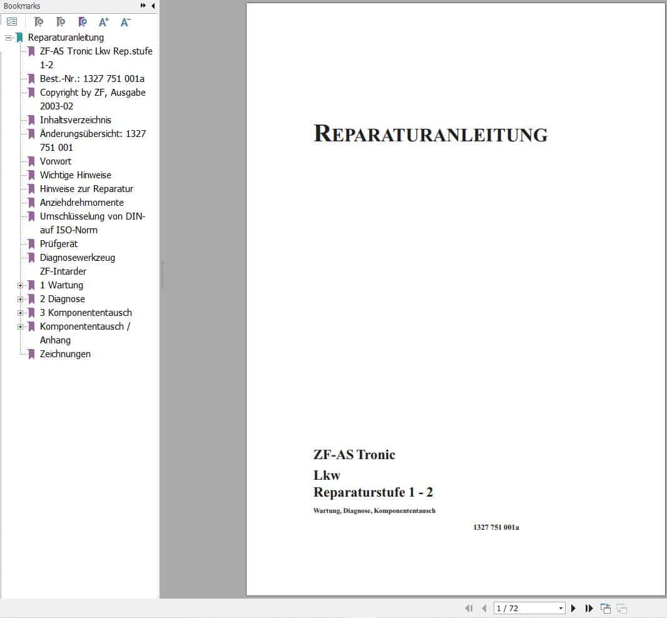Jump to last page button
The image size is (667, 618).
[589, 608]
